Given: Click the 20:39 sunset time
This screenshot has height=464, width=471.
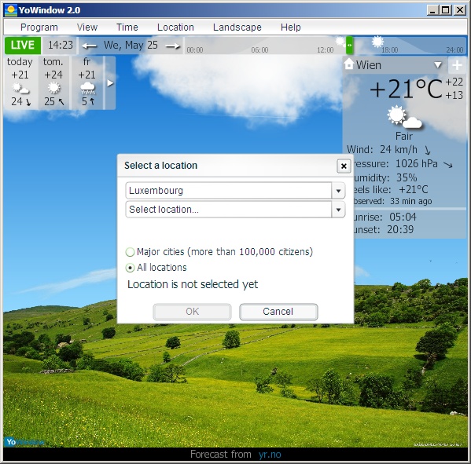Looking at the screenshot, I should coord(400,230).
